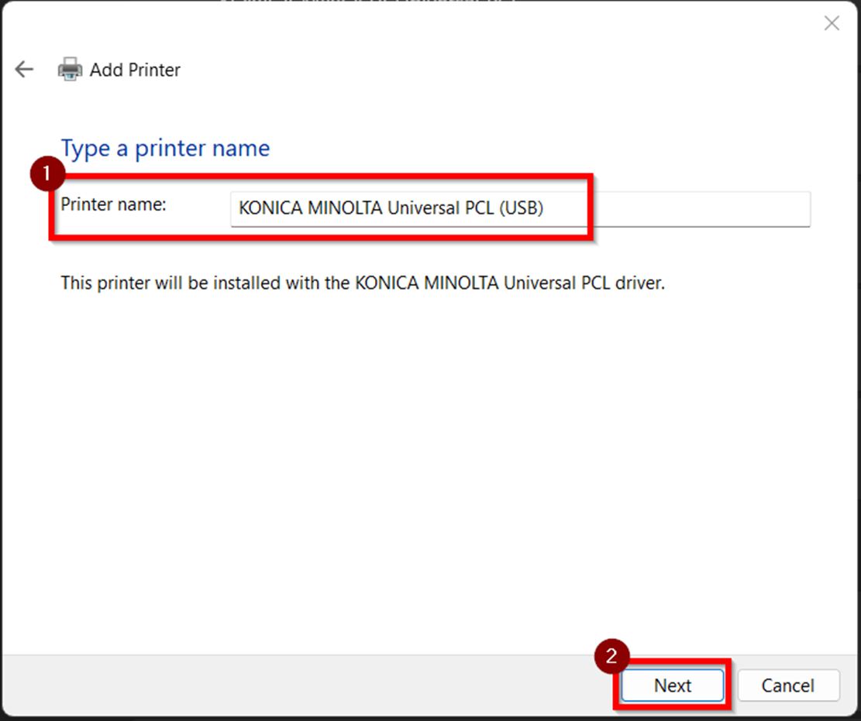Place cursor on "PCL" in the name field
Image resolution: width=861 pixels, height=721 pixels.
pos(480,208)
